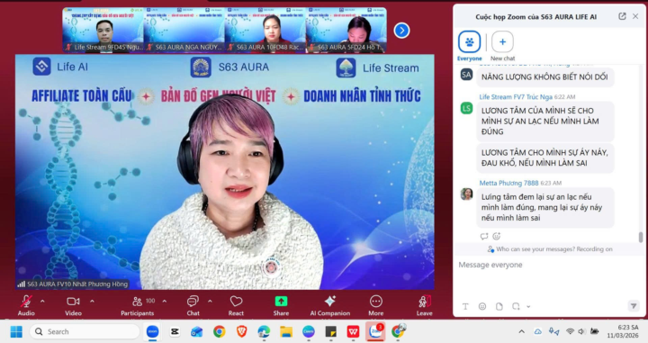
Task: Open Canva in the taskbar
Action: pyautogui.click(x=309, y=331)
